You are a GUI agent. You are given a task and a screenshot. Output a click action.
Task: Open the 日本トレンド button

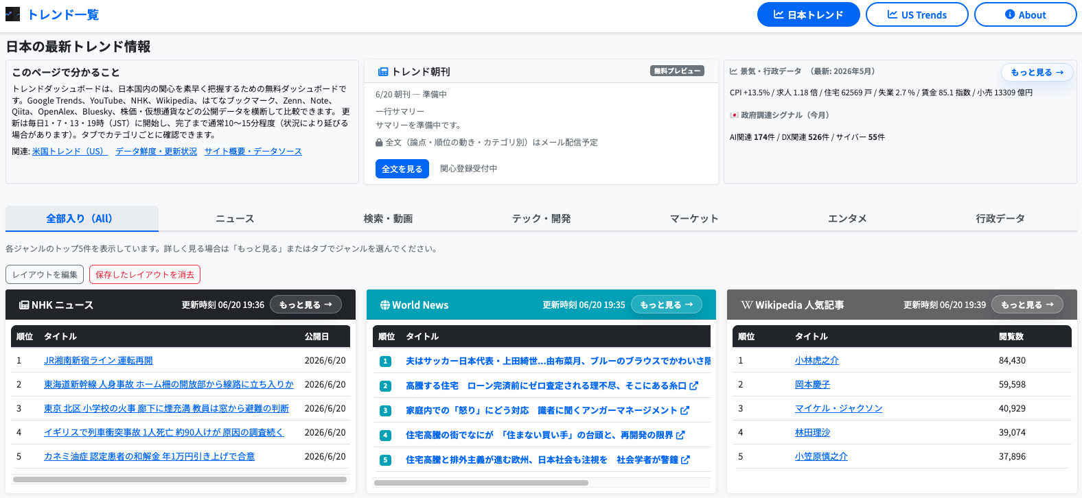pos(808,14)
